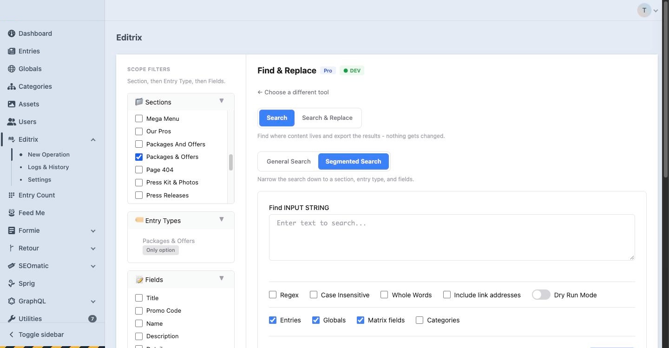Click the Retour redirect icon
The image size is (669, 348).
(x=12, y=248)
